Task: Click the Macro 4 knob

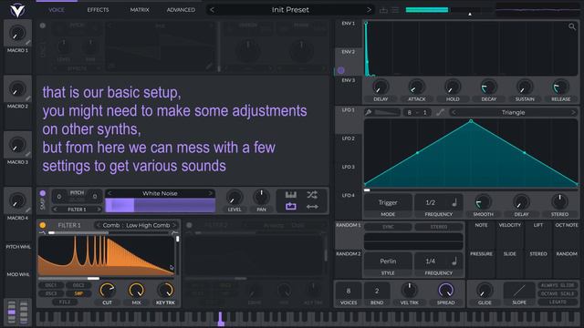Action: (16, 201)
